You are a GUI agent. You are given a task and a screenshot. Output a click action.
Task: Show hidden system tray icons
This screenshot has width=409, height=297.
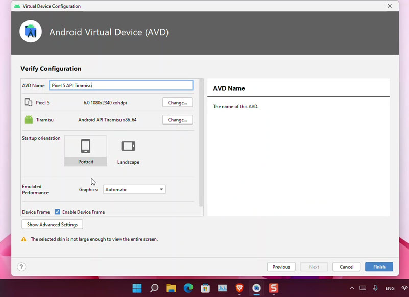tap(352, 288)
